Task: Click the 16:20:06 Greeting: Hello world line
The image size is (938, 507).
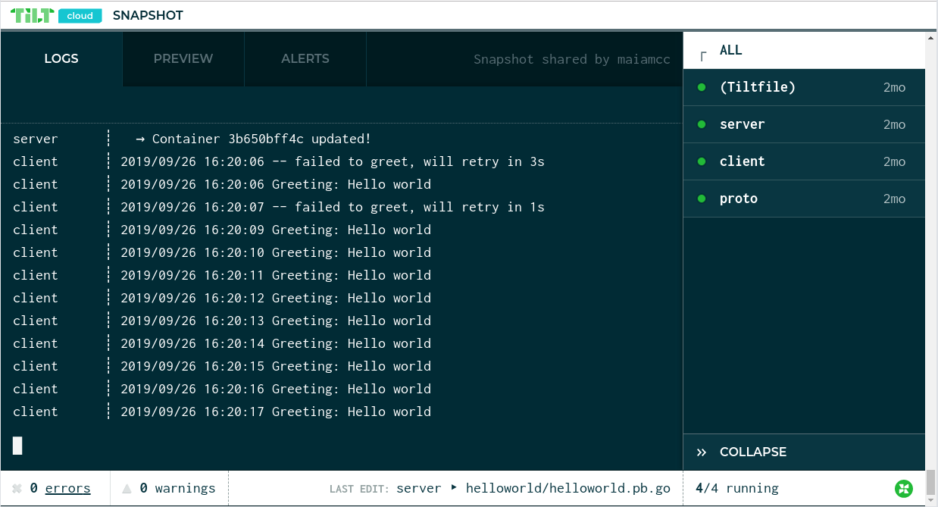Action: tap(276, 184)
